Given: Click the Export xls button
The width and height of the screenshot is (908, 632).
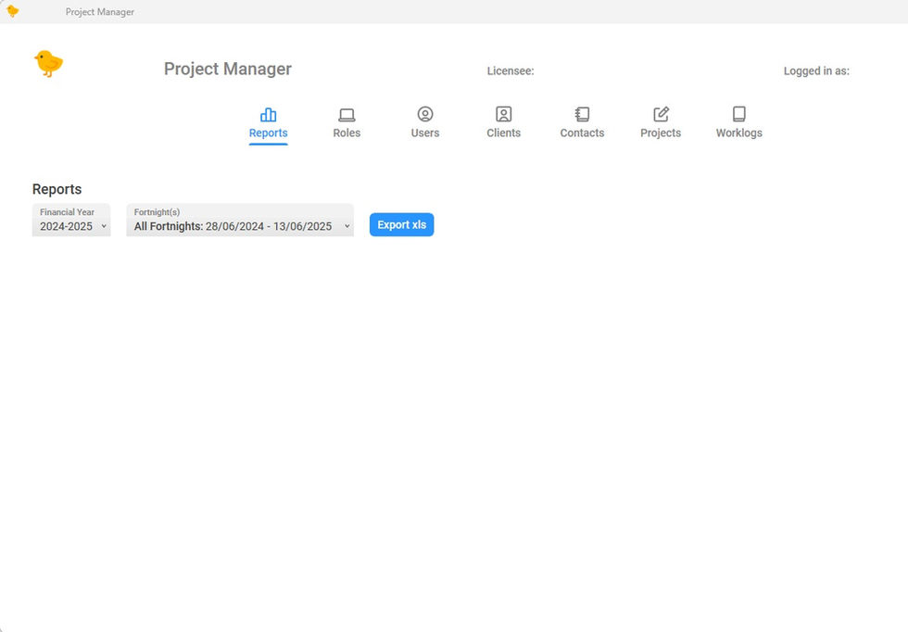Looking at the screenshot, I should coord(401,224).
